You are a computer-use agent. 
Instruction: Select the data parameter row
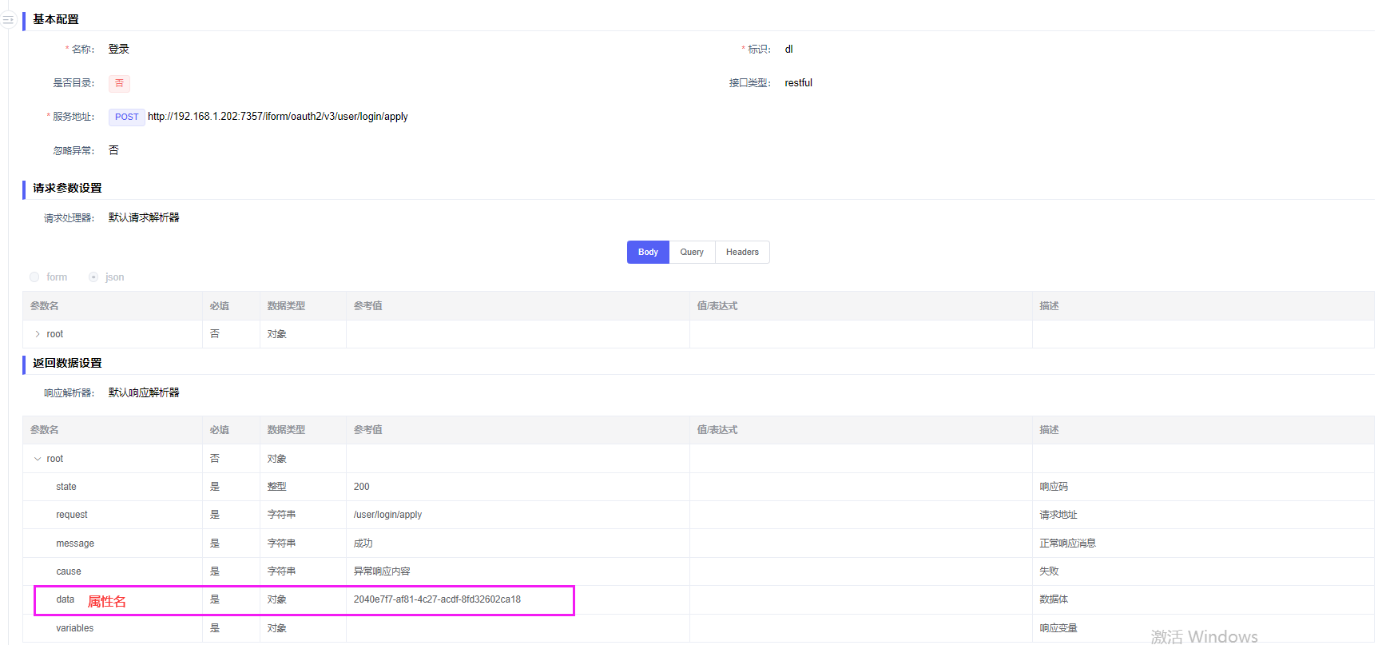click(x=66, y=599)
